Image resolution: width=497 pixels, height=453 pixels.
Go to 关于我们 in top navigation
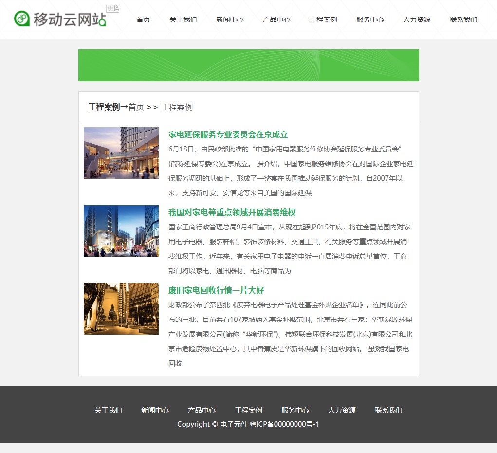183,20
